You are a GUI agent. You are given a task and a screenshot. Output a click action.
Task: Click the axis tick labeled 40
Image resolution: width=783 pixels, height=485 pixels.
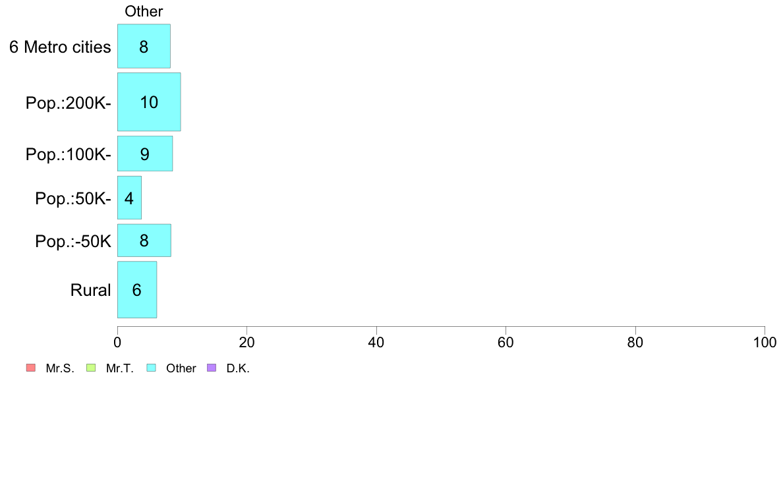click(x=376, y=342)
